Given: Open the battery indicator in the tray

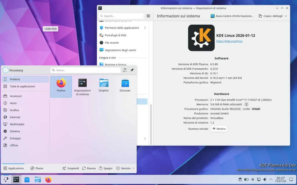Looking at the screenshot, I should pos(246,179).
